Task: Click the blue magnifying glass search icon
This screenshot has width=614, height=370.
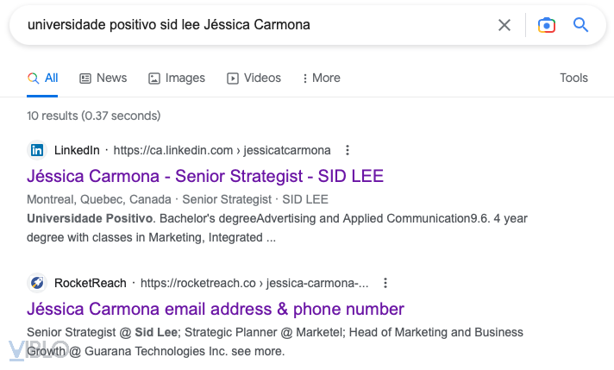Action: click(x=580, y=25)
